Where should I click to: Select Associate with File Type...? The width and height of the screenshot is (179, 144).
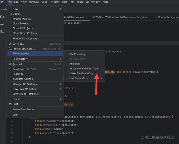point(84,69)
